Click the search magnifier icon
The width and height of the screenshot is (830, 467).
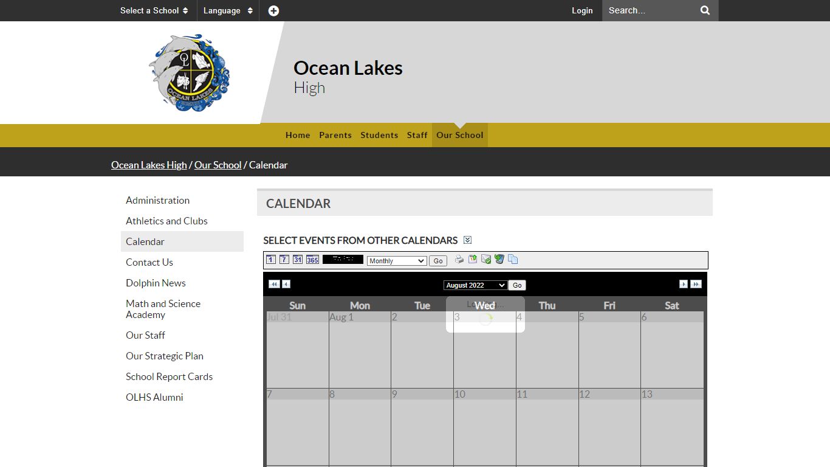[x=705, y=10]
